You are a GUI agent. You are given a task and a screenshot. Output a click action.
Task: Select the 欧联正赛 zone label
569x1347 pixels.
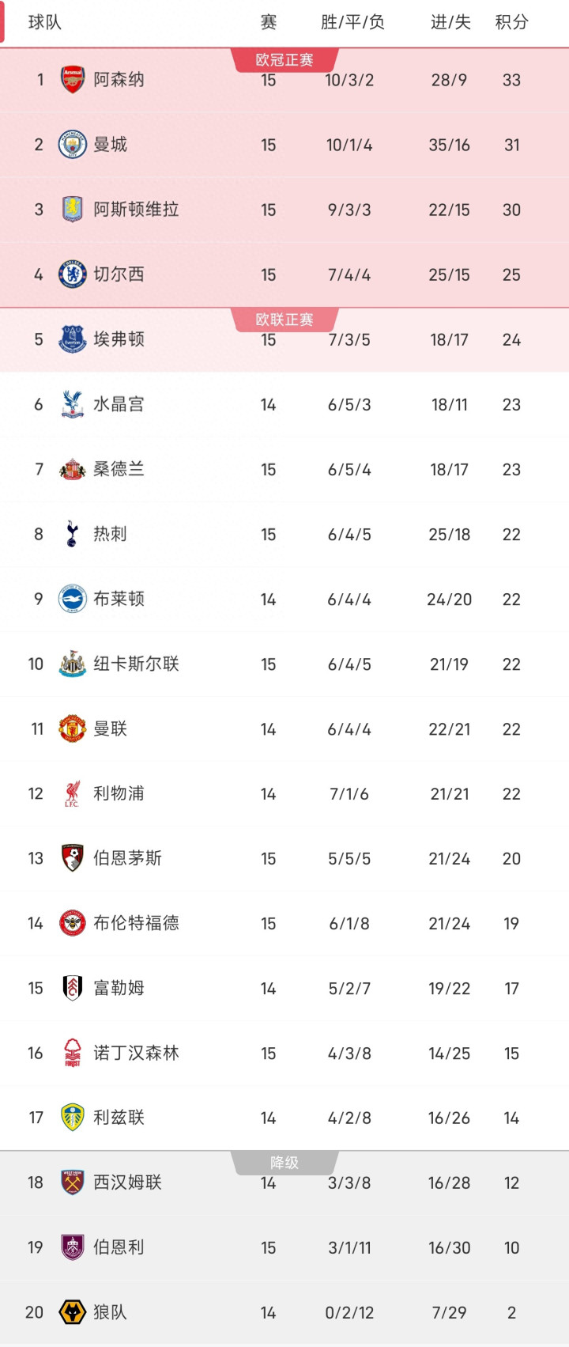click(284, 320)
